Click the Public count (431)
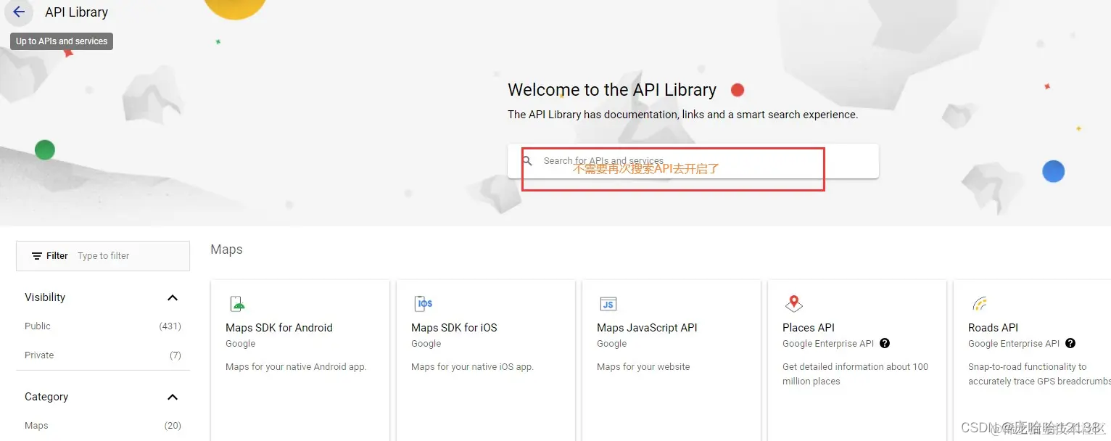Screen dimensions: 1111x441 pos(170,326)
